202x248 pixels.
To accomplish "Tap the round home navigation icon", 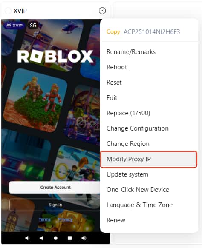I will click(55, 238).
